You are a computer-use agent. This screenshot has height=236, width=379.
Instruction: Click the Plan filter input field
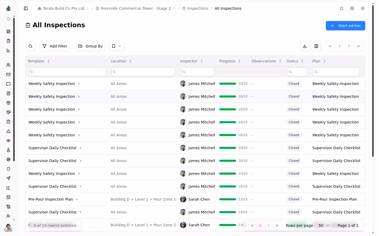[336, 72]
